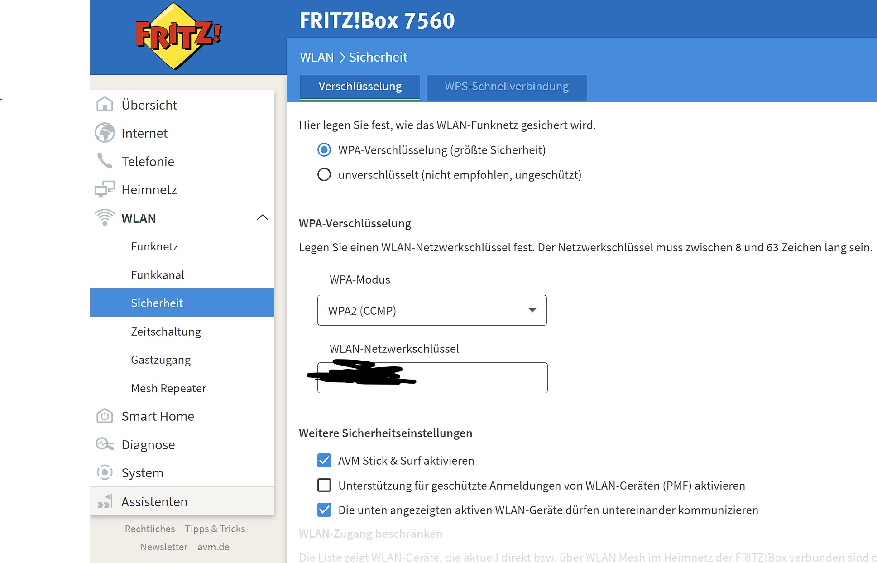Uncheck AVM Stick & Surf aktivieren
The height and width of the screenshot is (563, 877).
point(324,461)
